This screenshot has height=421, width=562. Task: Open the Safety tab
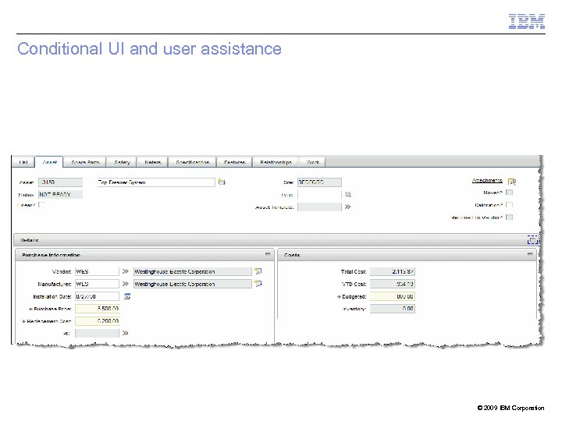[x=122, y=162]
